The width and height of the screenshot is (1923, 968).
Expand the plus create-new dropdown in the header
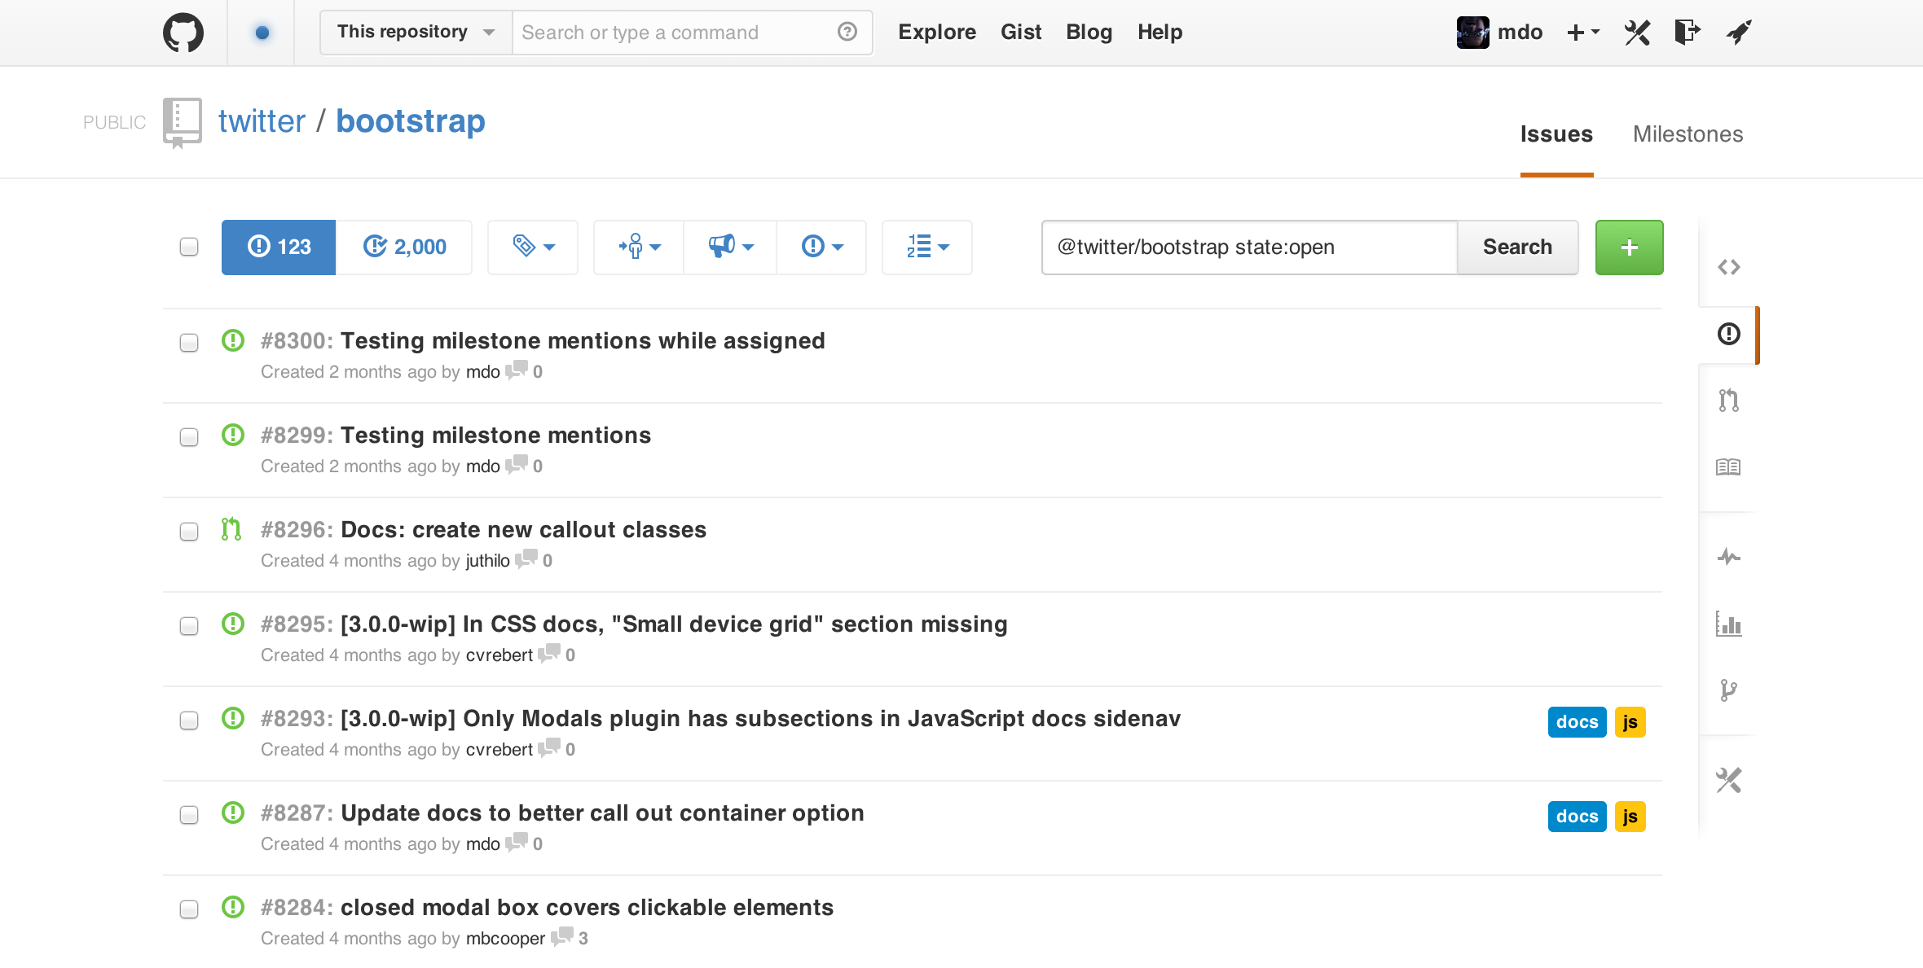tap(1583, 33)
